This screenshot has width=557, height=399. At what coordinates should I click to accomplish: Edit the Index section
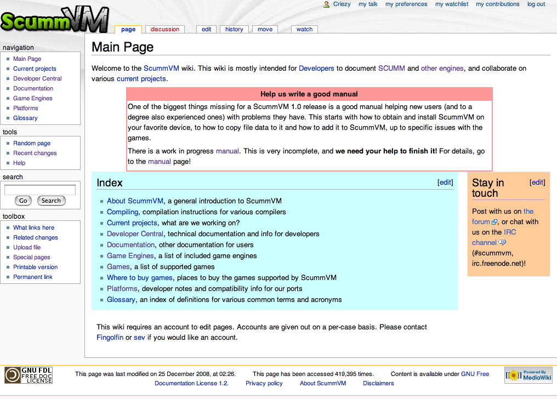pos(445,183)
